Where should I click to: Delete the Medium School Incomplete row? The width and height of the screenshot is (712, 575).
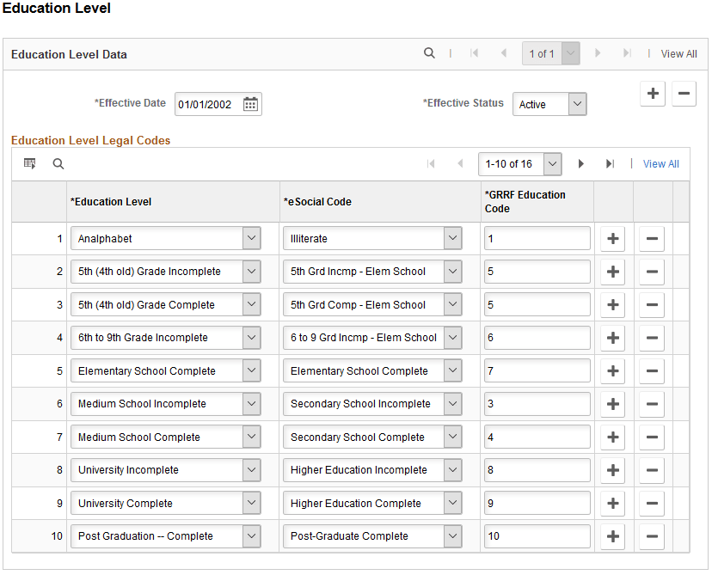coord(651,403)
